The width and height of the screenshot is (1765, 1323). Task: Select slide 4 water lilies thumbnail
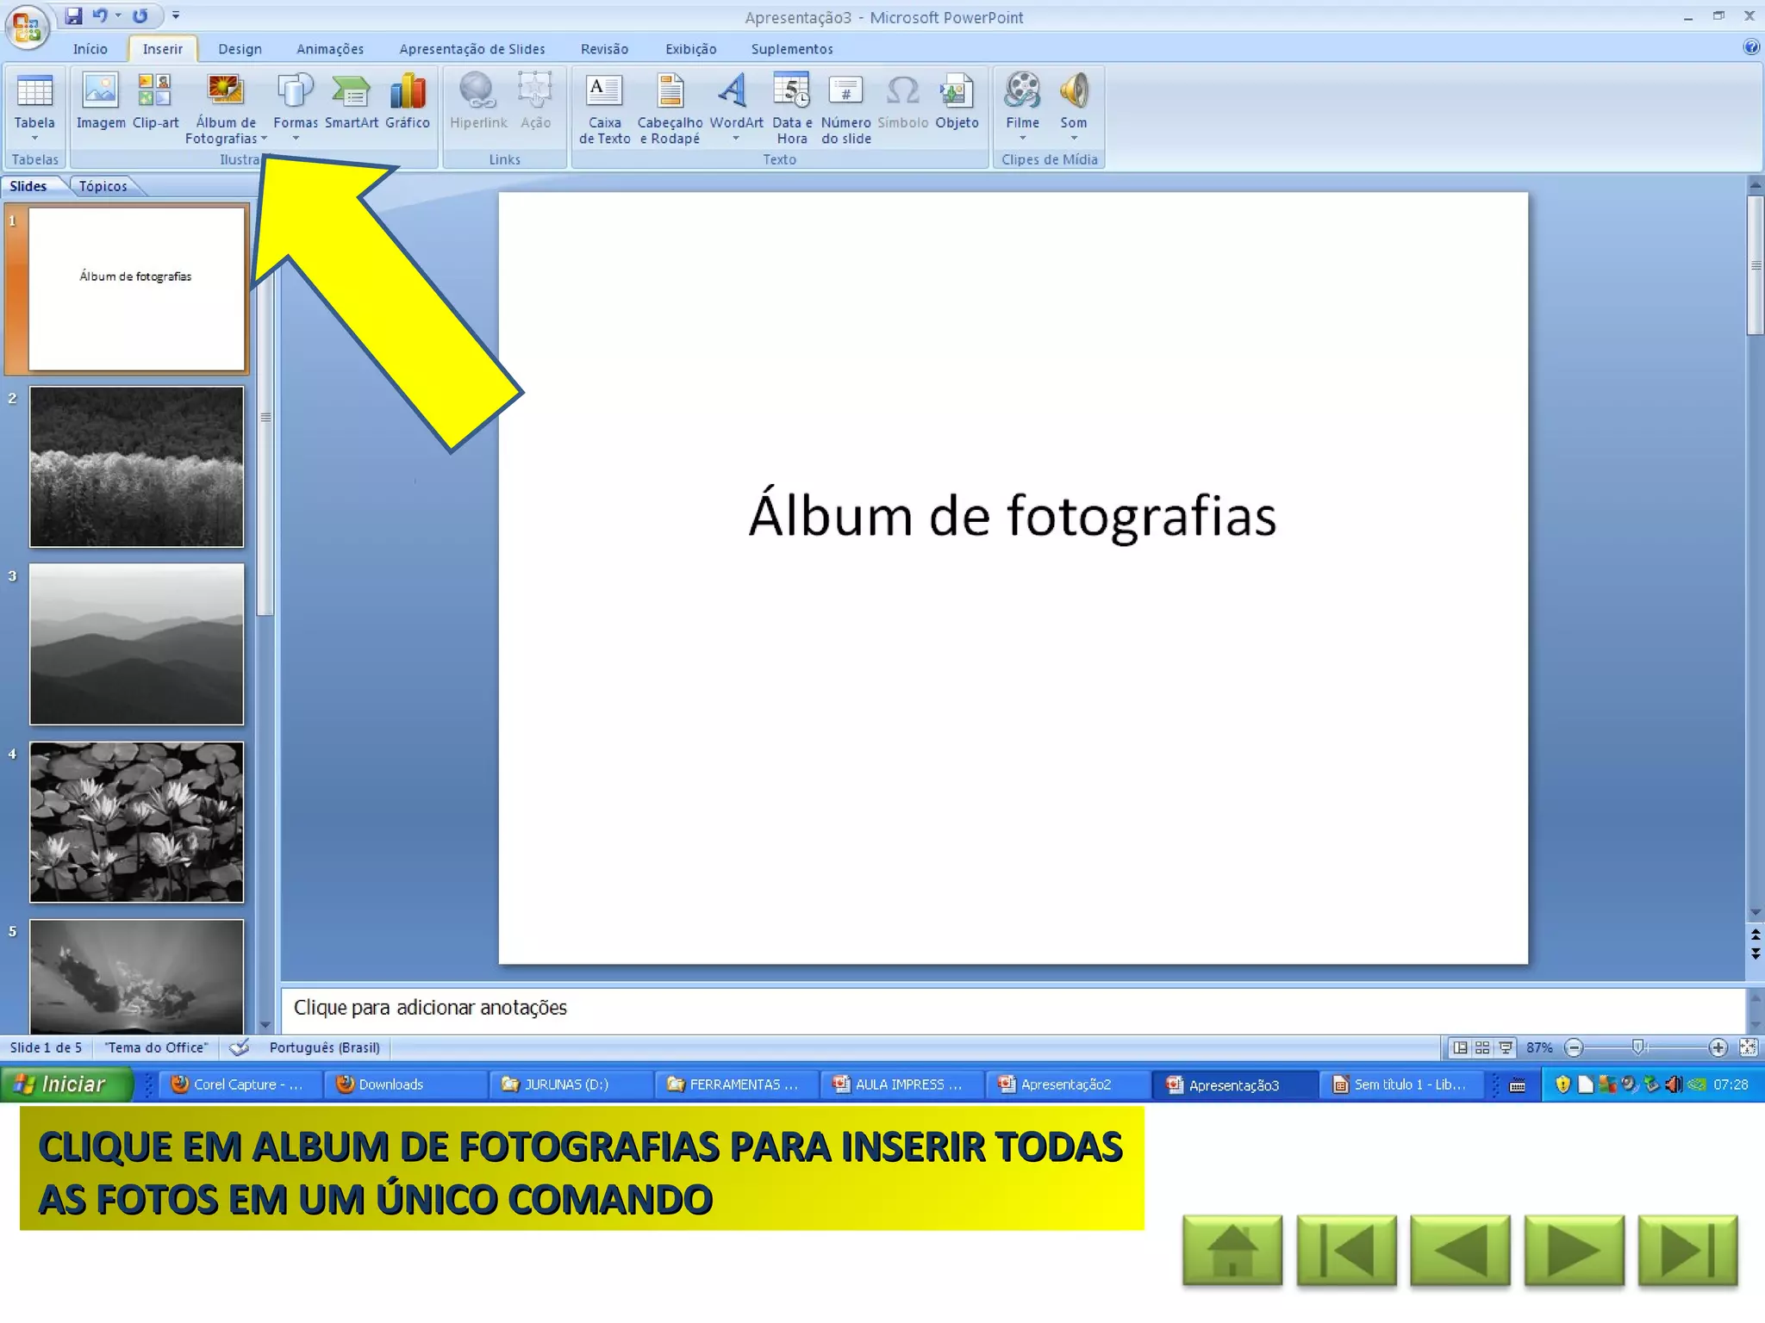[136, 822]
